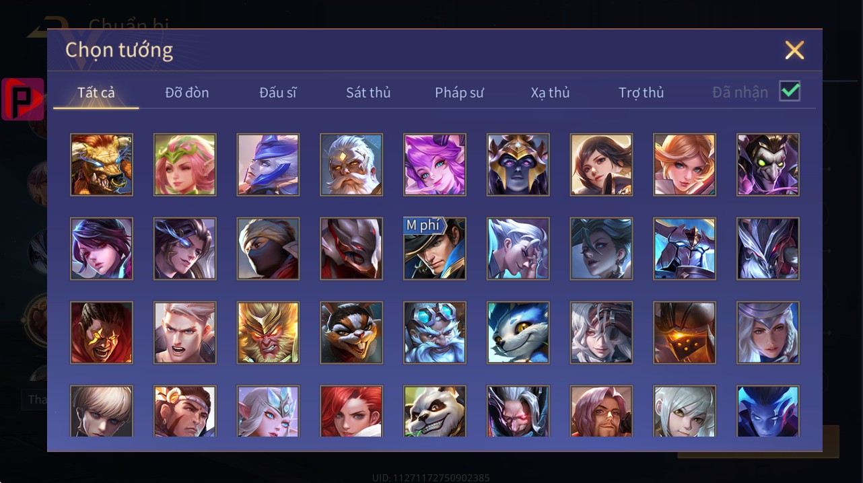
Task: Pick the panda hero portrait
Action: (x=435, y=411)
